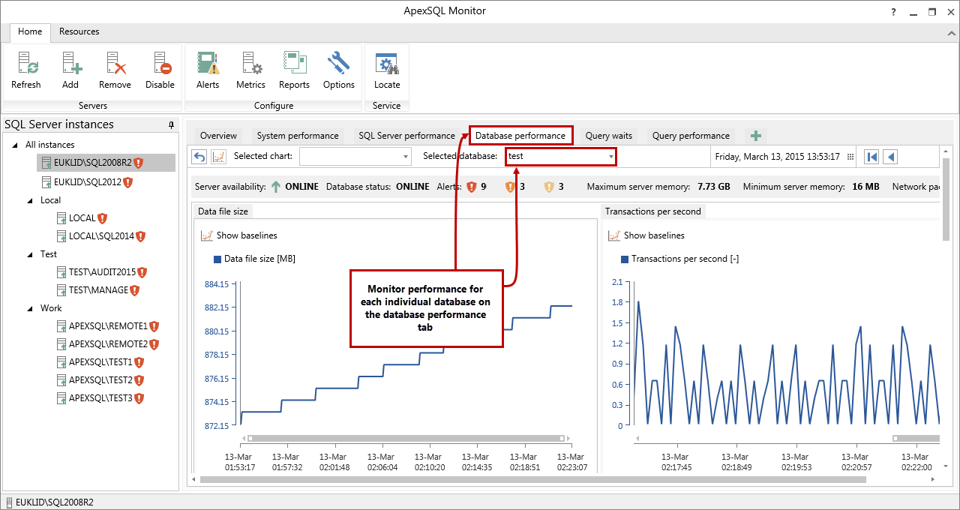
Task: Switch to the Resources ribbon tab
Action: click(x=79, y=31)
